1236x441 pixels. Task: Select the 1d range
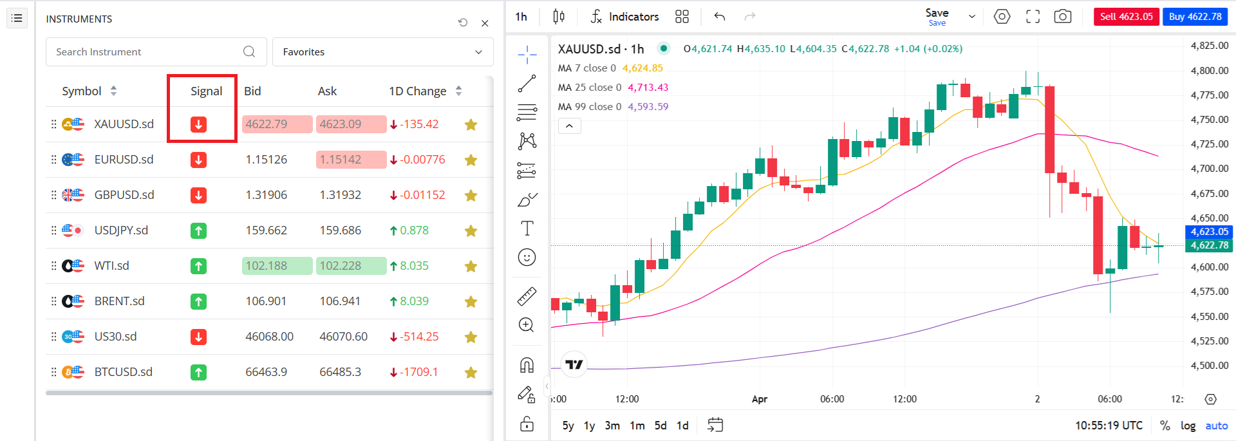pyautogui.click(x=682, y=426)
